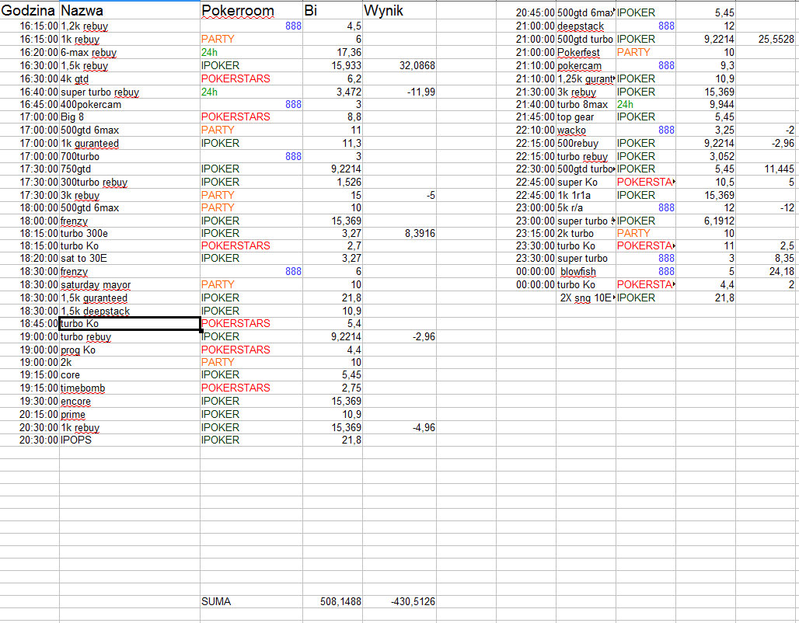Click the selected 'turbo Ko' cell at 18:45
Viewport: 799px width, 623px height.
click(130, 323)
